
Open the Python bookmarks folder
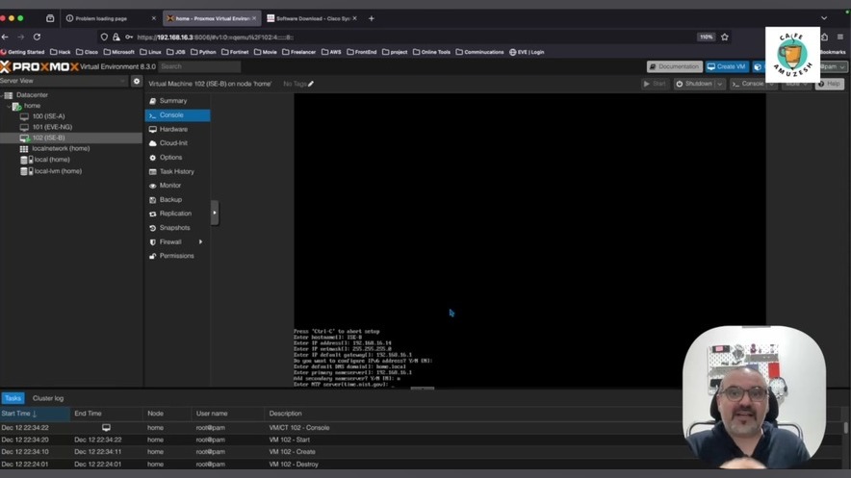203,52
